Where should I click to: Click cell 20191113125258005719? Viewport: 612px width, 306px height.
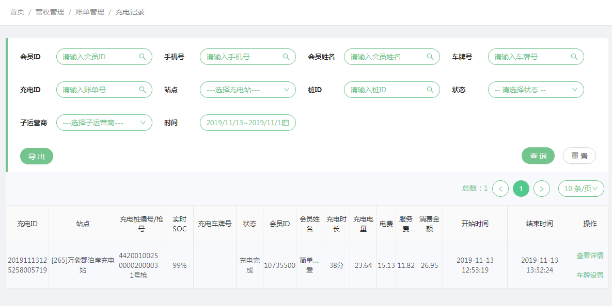click(x=27, y=265)
